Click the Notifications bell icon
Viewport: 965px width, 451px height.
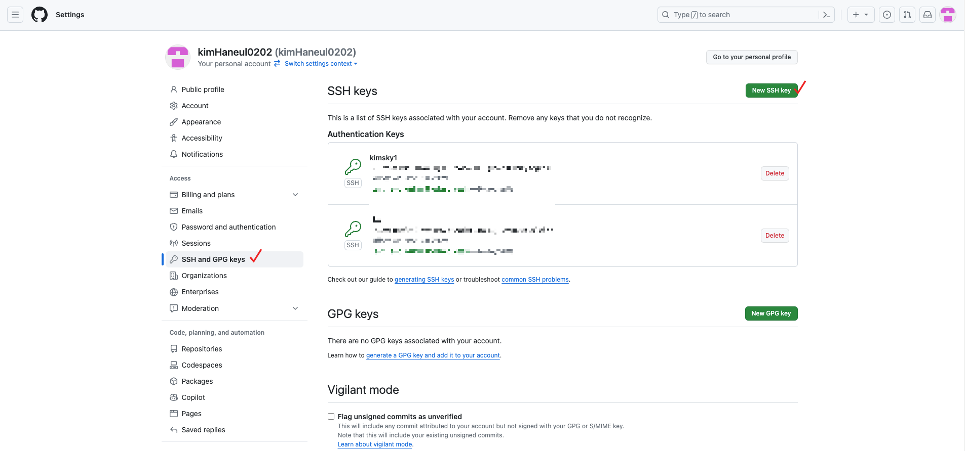point(174,154)
